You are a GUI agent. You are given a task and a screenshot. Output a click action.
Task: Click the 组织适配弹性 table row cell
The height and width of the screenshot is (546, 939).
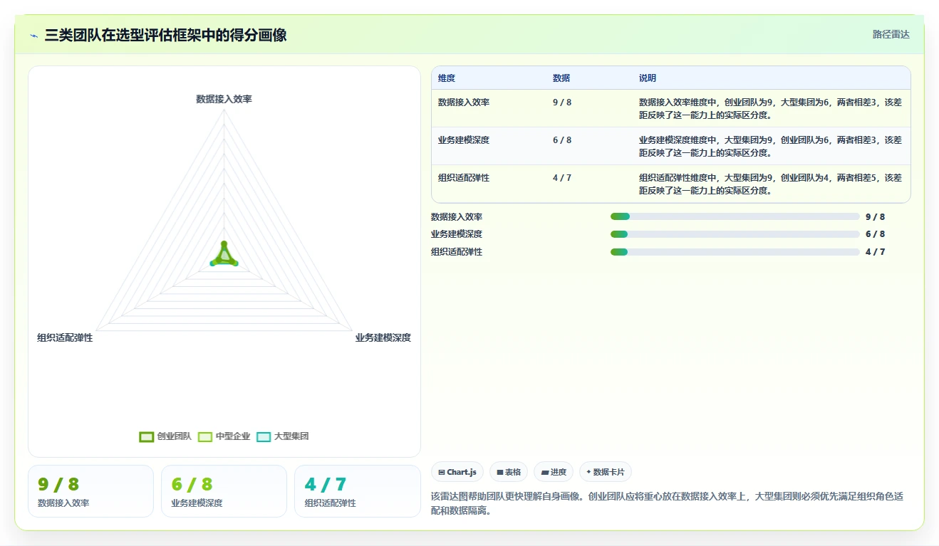(464, 178)
